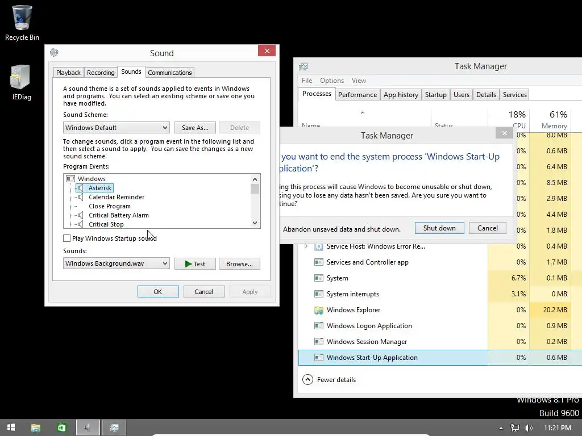The image size is (582, 436).
Task: Select the IEDiag desktop icon
Action: click(21, 82)
